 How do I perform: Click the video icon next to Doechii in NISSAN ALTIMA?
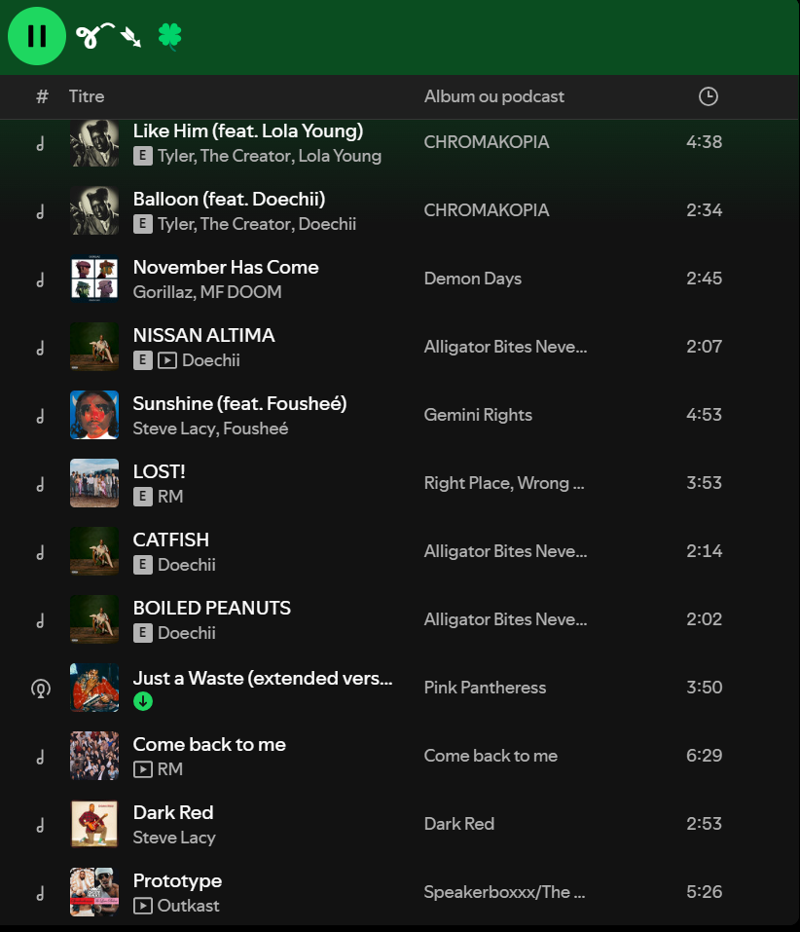167,360
